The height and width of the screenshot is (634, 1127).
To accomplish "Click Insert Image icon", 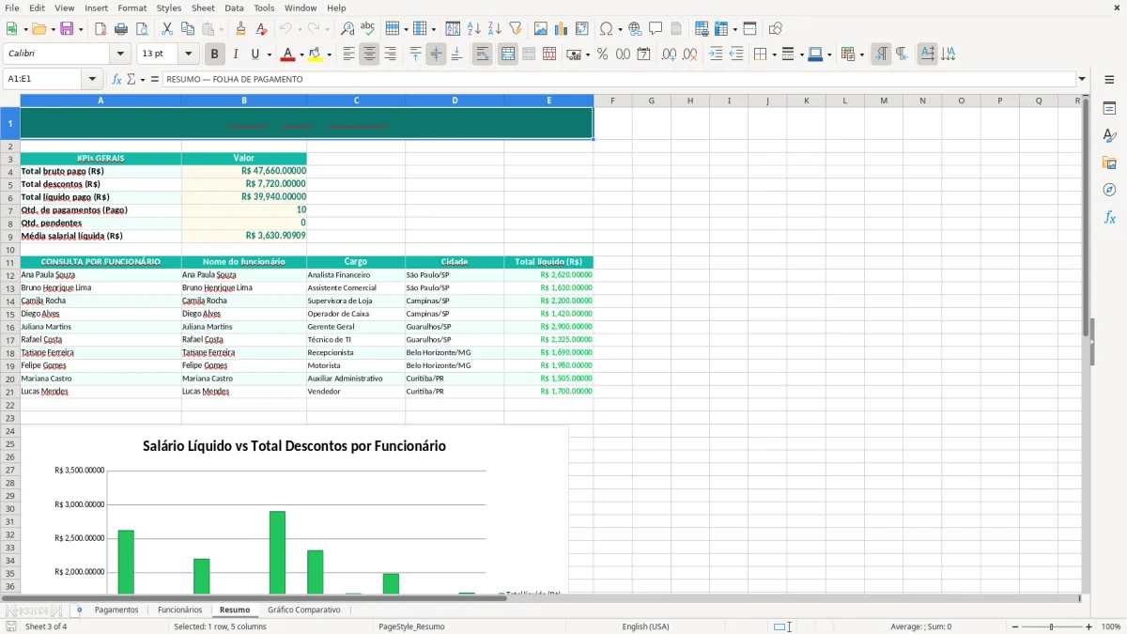I will [541, 29].
